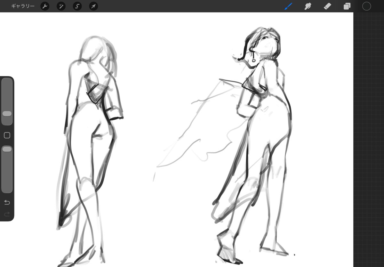Viewport: 384px width, 267px height.
Task: Activate the Selection S tool
Action: (x=77, y=6)
